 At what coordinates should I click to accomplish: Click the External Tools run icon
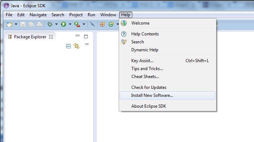coord(77,24)
